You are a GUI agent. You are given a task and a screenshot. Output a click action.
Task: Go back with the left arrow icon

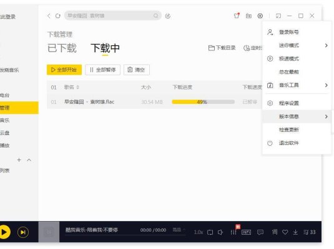click(49, 16)
